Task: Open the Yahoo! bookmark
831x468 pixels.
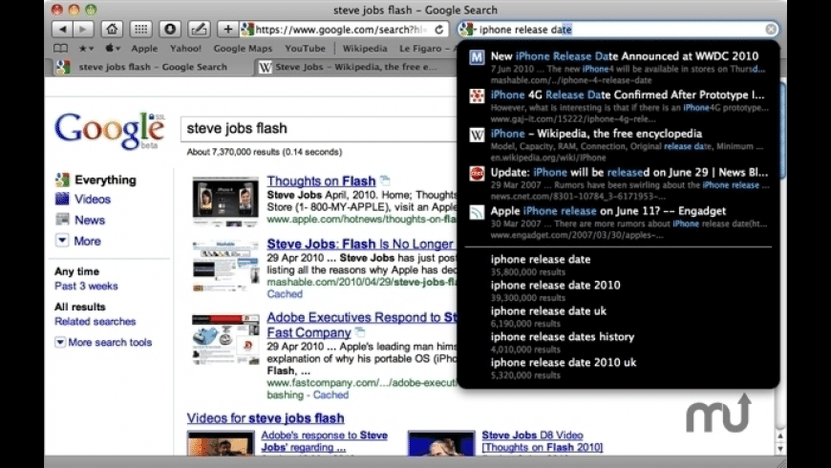Action: 185,48
